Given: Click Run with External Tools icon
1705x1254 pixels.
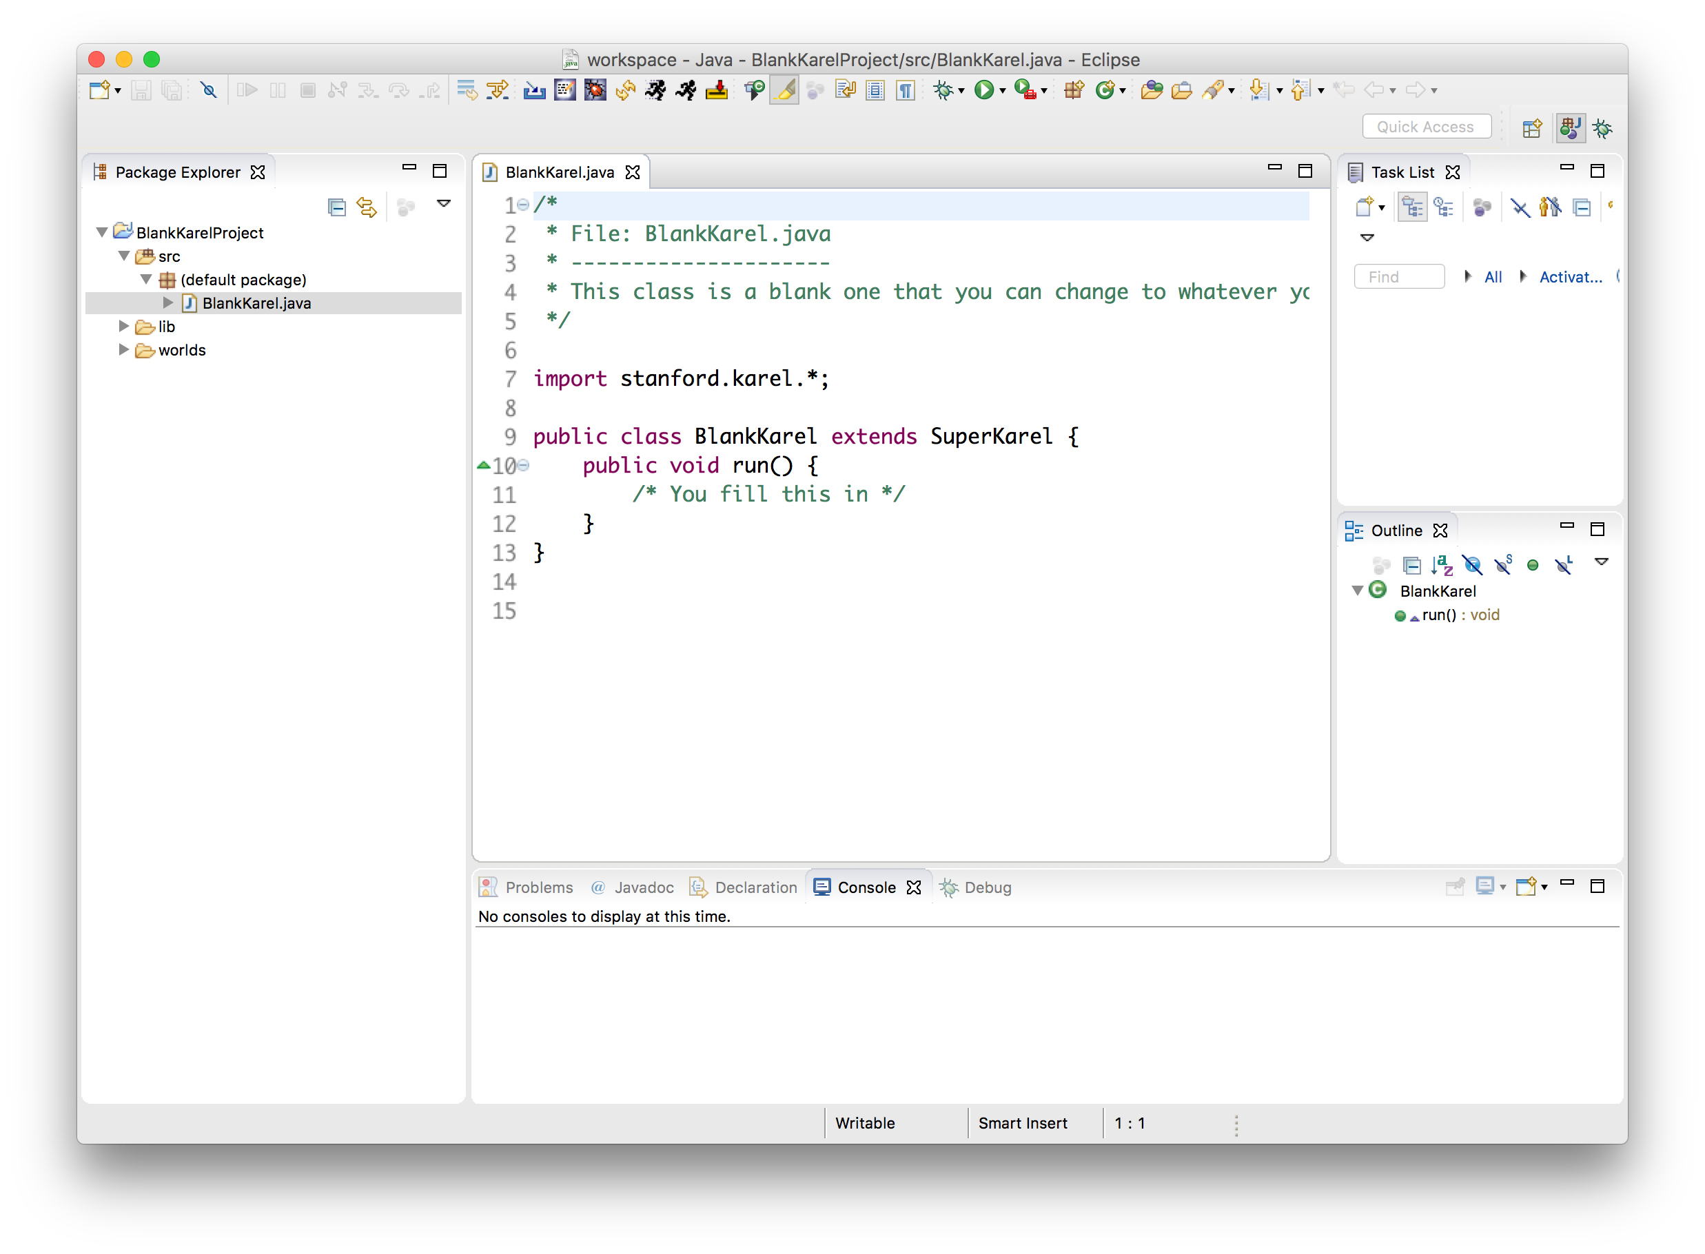Looking at the screenshot, I should [x=1025, y=90].
